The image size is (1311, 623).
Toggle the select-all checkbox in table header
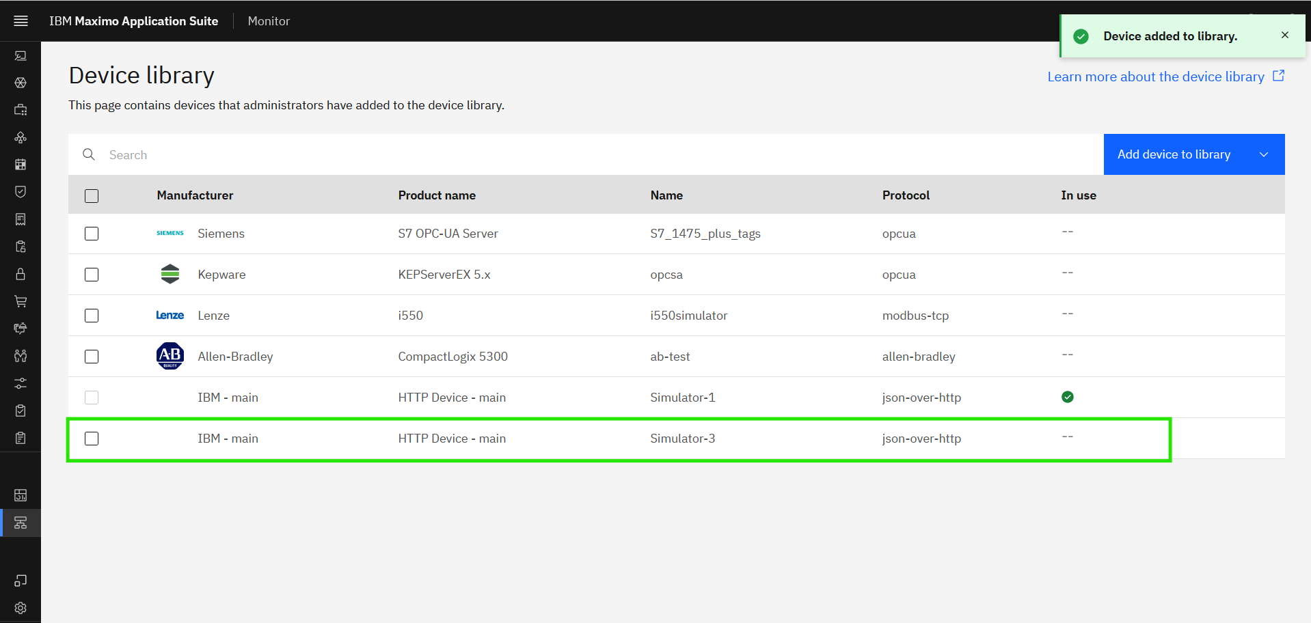[92, 196]
